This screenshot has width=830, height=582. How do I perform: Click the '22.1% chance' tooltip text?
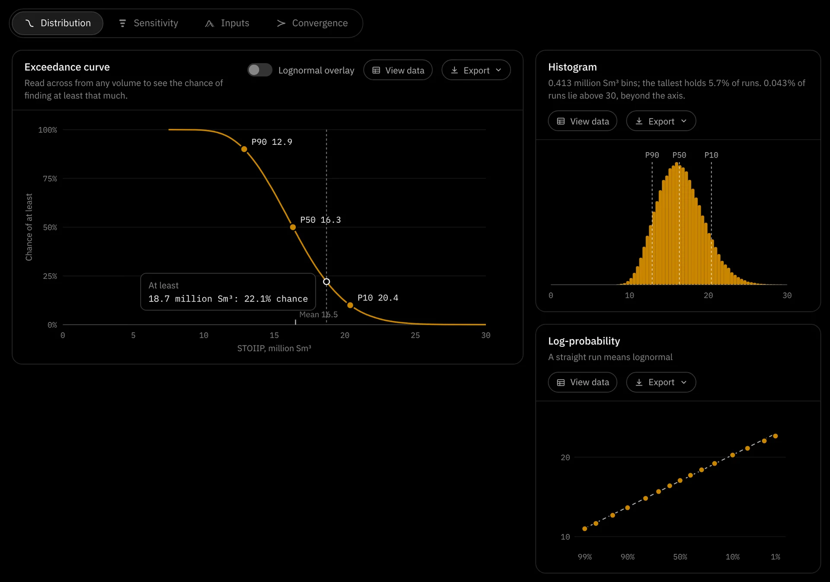click(276, 299)
